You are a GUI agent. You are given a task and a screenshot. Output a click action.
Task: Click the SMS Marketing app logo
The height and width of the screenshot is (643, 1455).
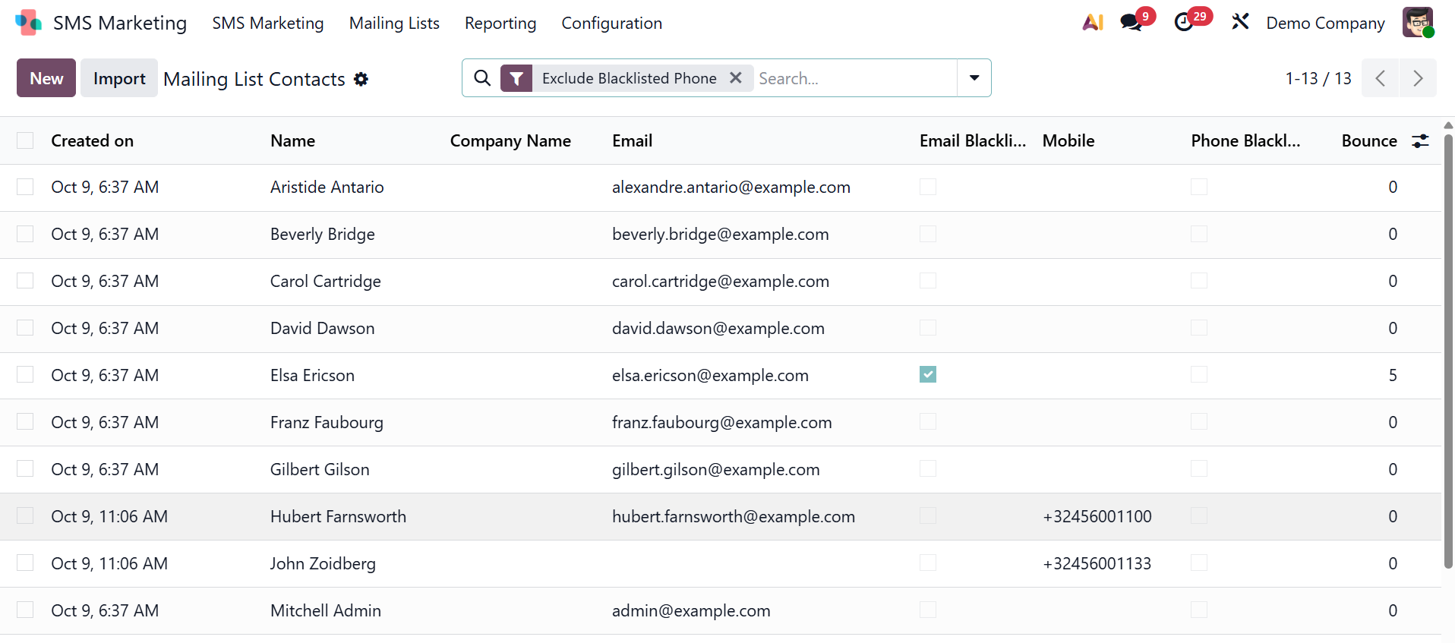coord(28,23)
